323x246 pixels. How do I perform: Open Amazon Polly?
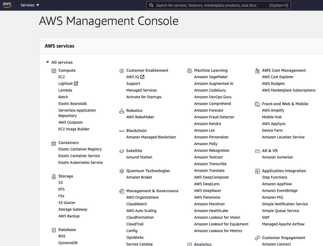(206, 144)
